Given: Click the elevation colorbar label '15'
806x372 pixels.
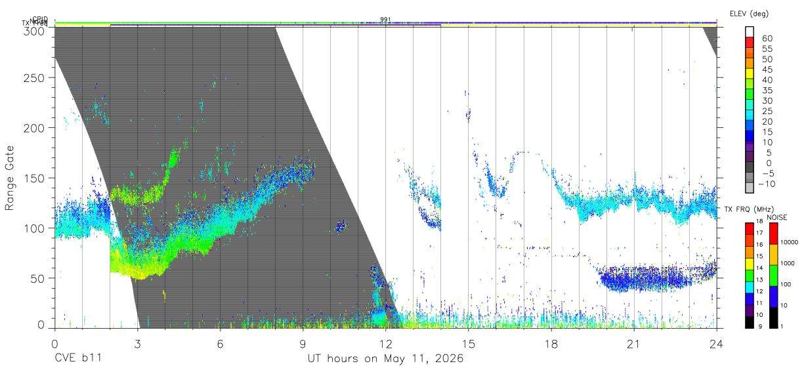Looking at the screenshot, I should click(767, 132).
